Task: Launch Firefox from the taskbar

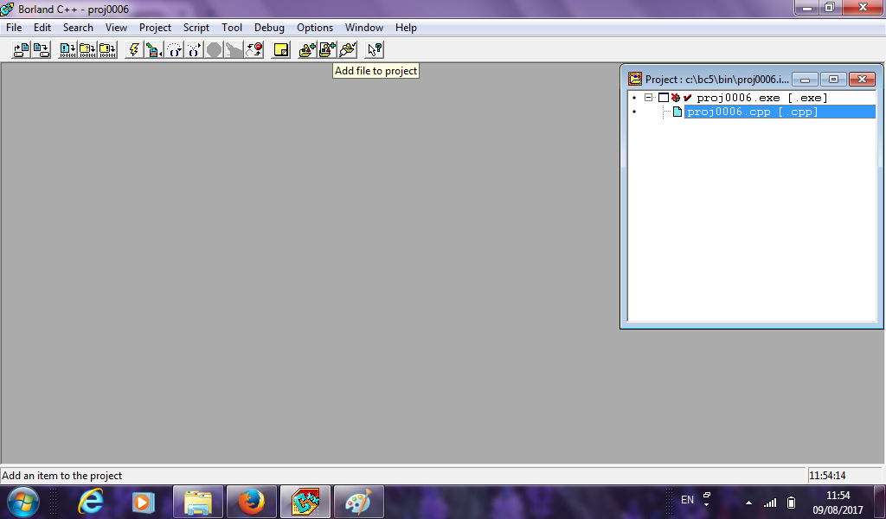Action: pyautogui.click(x=252, y=502)
